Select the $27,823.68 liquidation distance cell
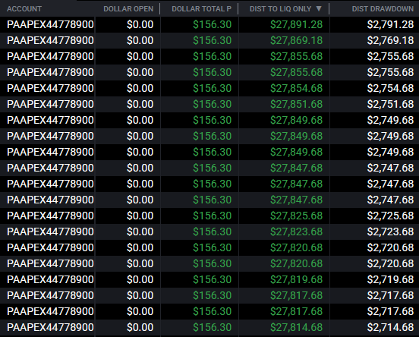The height and width of the screenshot is (337, 419). [296, 231]
